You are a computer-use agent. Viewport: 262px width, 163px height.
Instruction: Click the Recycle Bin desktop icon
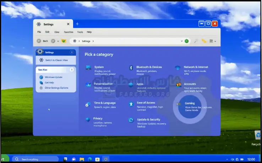coord(257,138)
